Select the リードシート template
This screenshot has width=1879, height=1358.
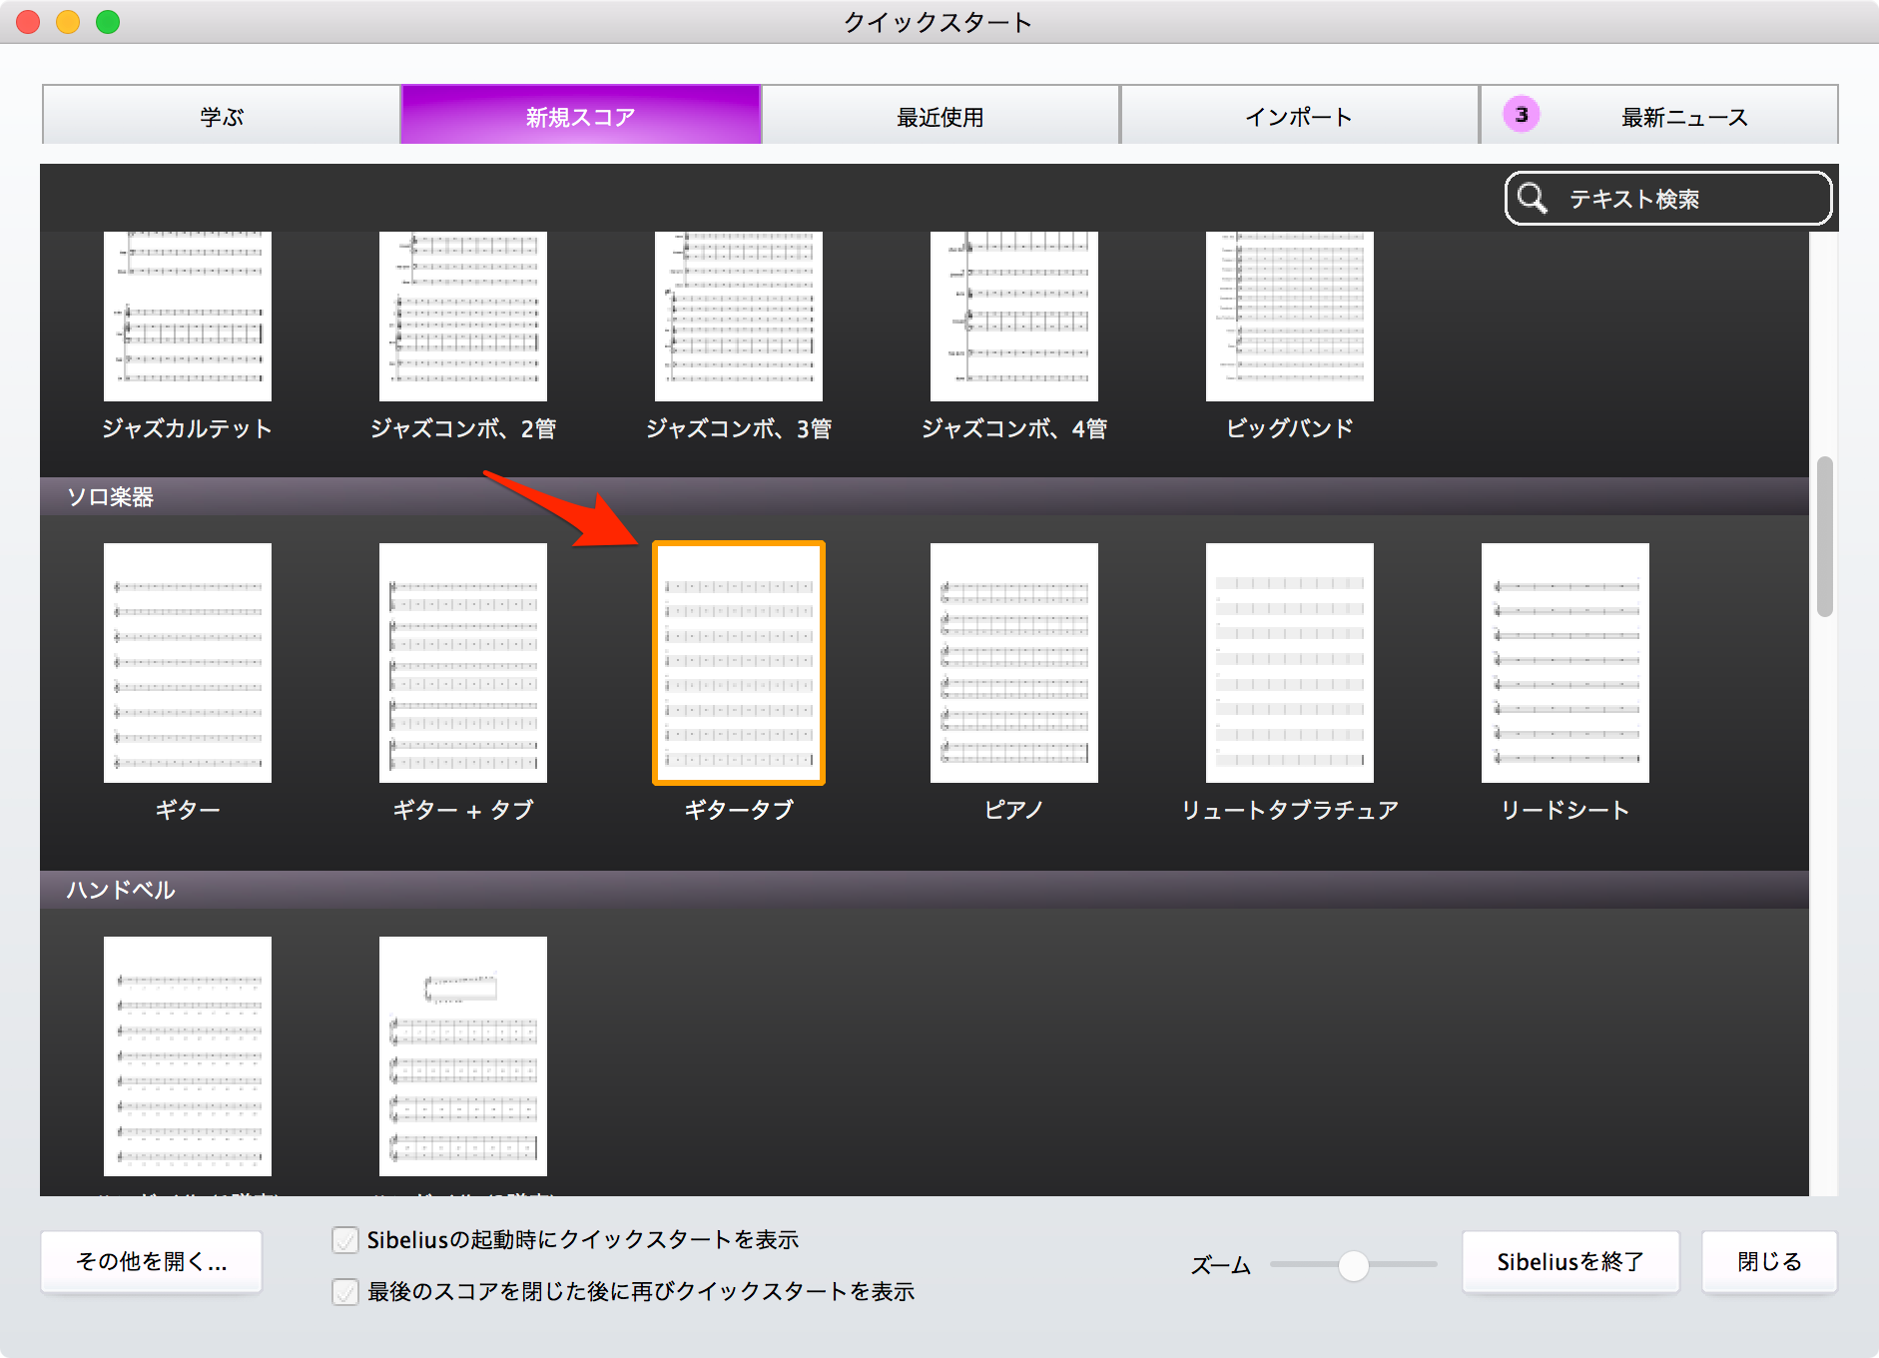1566,663
